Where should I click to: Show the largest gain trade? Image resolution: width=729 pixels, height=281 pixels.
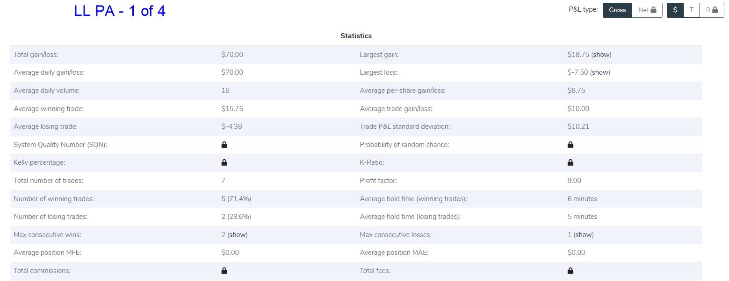(x=601, y=55)
